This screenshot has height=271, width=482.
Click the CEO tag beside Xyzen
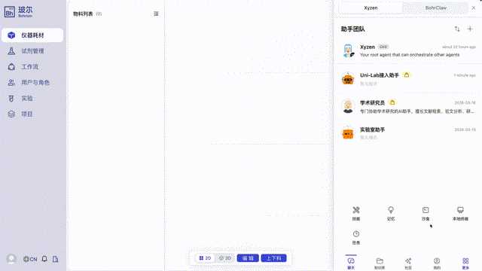pos(383,47)
